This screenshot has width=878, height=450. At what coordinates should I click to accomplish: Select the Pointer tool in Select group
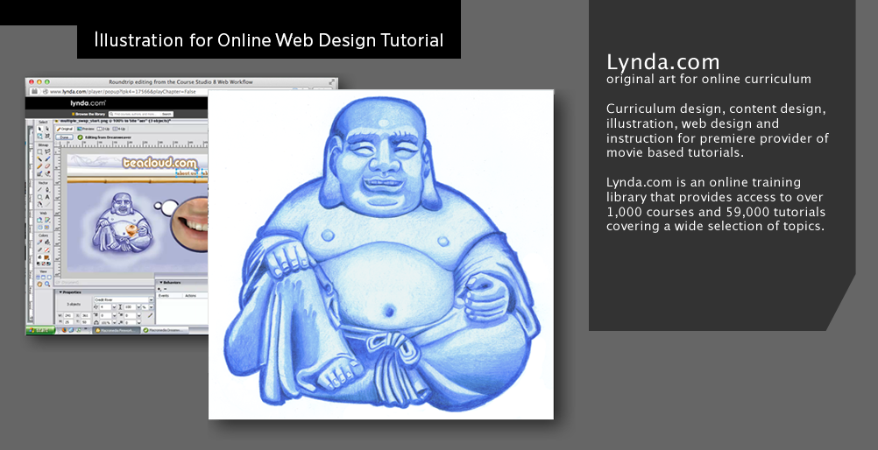tap(39, 129)
